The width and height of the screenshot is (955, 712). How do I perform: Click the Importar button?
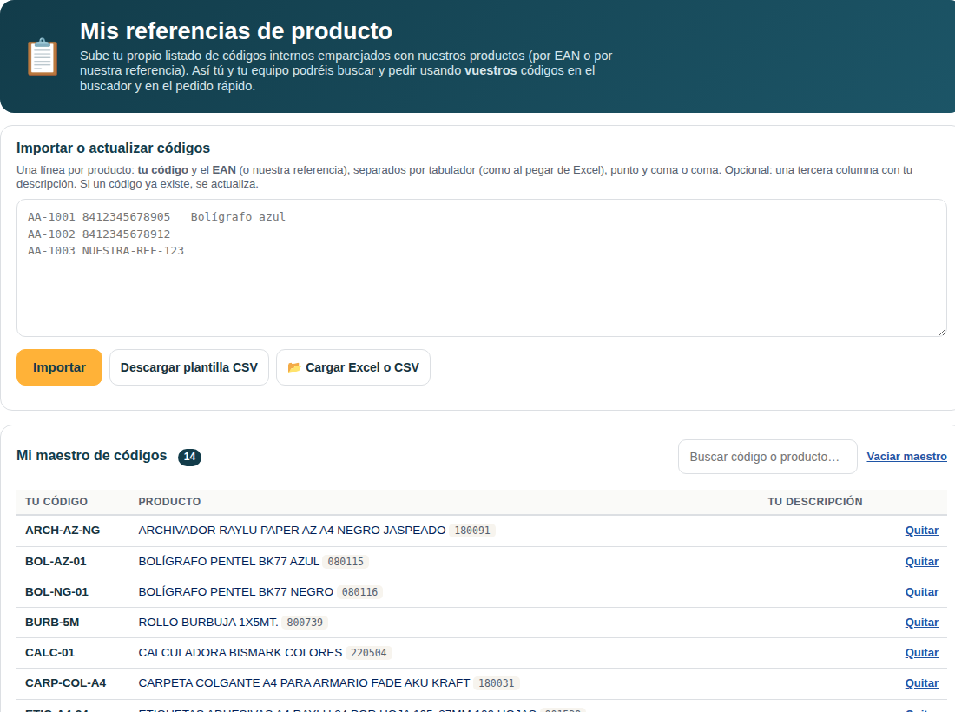(x=59, y=367)
